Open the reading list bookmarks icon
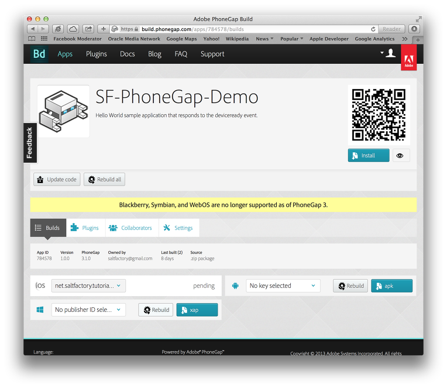The height and width of the screenshot is (388, 447). (x=32, y=39)
